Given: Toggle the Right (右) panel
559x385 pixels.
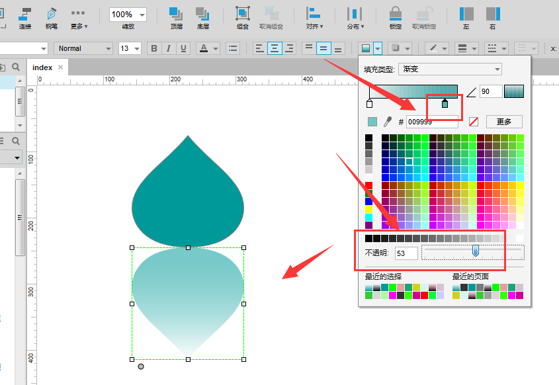Looking at the screenshot, I should click(493, 19).
